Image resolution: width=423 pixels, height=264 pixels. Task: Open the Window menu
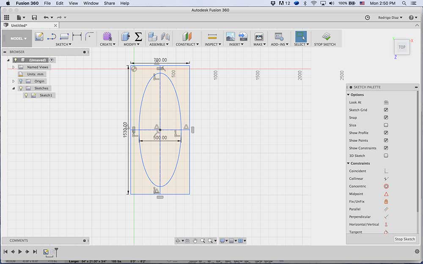[91, 3]
